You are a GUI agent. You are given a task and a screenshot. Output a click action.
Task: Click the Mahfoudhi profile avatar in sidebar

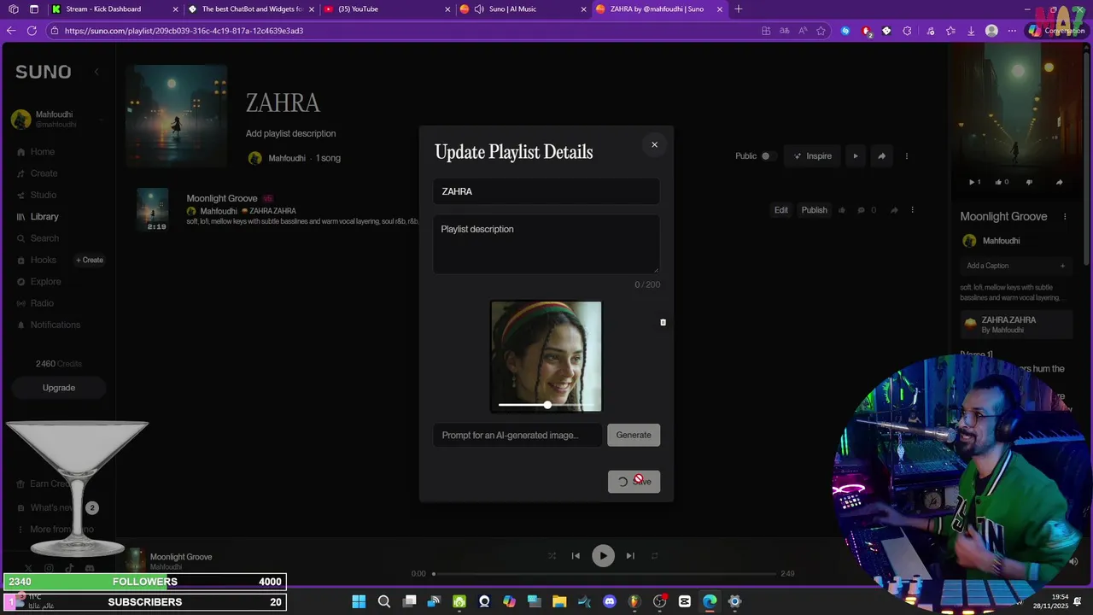[x=20, y=119]
